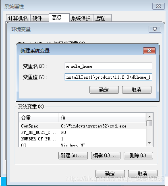Click the 变量值 input field with dbhome_1 path
Viewport: 168px width, 186px height.
[x=108, y=77]
